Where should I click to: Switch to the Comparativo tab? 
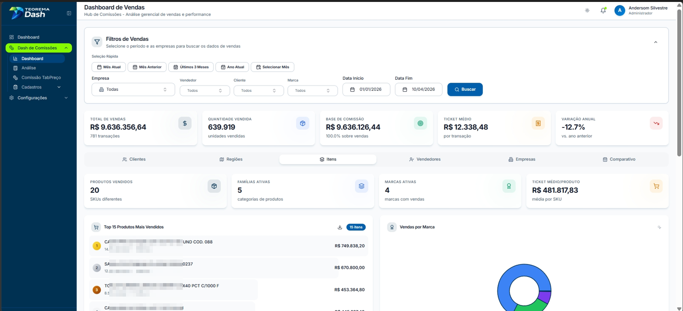[619, 159]
